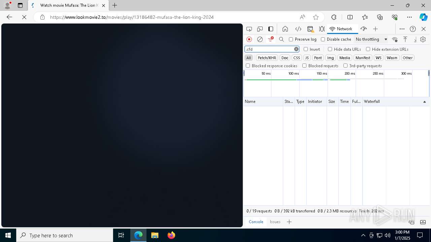
Task: Check Hide extension URLs
Action: pyautogui.click(x=368, y=49)
